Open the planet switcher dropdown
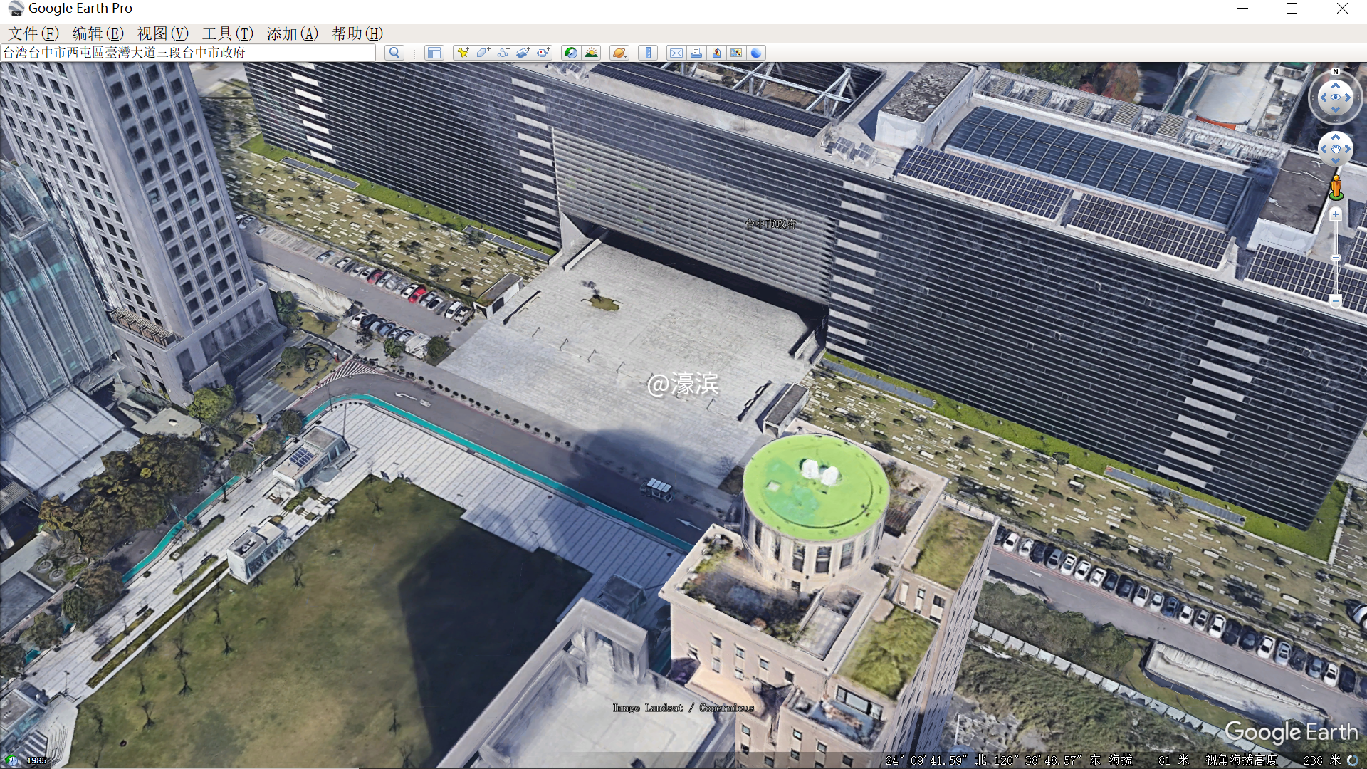The image size is (1367, 769). (619, 53)
